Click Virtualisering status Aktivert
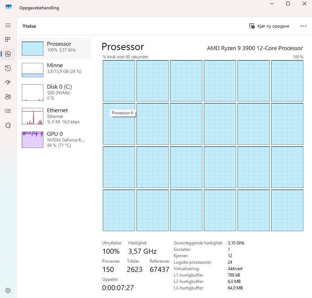312x298 pixels. coord(235,269)
